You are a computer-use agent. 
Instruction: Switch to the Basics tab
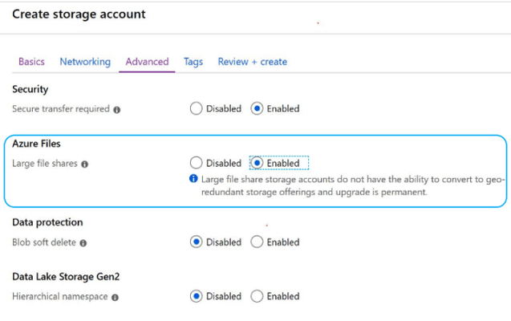pos(31,62)
